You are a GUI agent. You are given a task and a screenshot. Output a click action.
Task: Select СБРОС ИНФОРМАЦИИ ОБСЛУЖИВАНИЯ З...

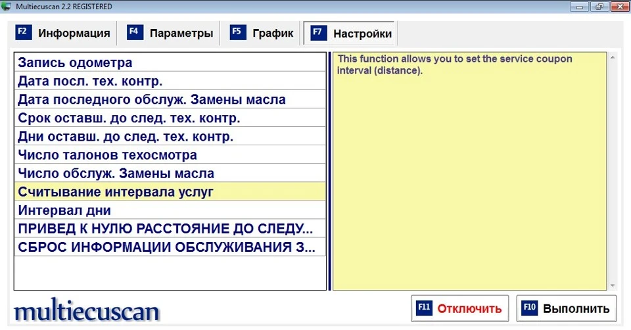[x=170, y=247]
